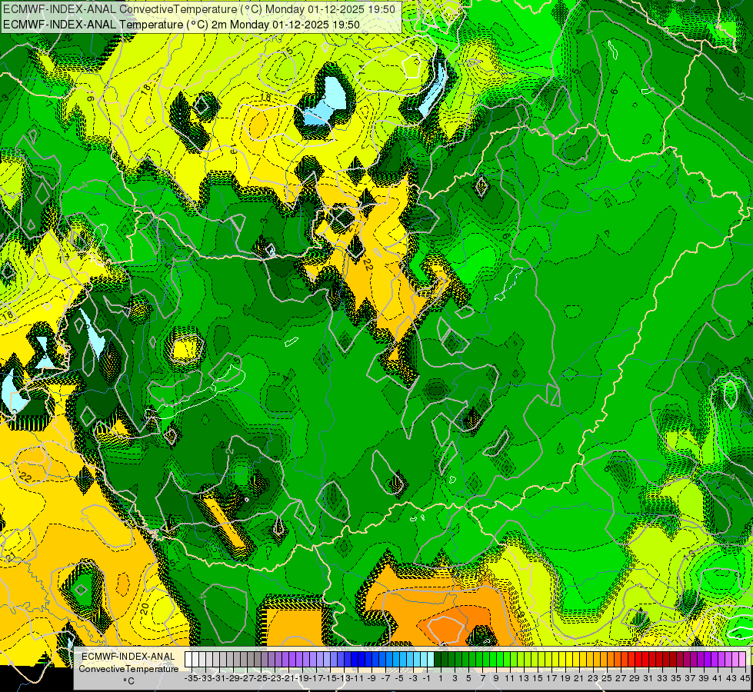
Task: Click the legend's 'ConvectiveTemperature' label
Action: 128,668
